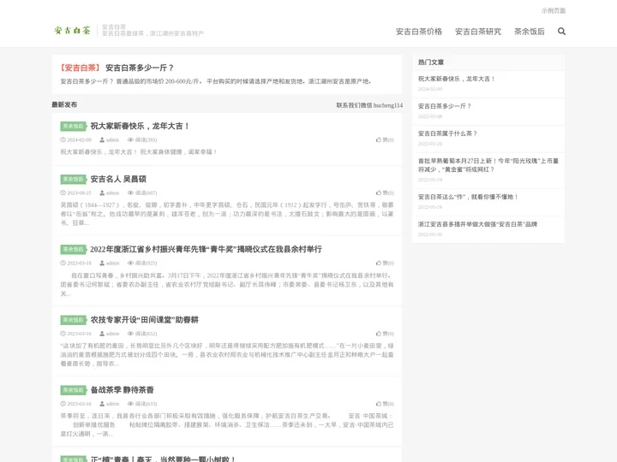
Task: Click eye read-count icon under 青牛奖 article
Action: (x=130, y=263)
